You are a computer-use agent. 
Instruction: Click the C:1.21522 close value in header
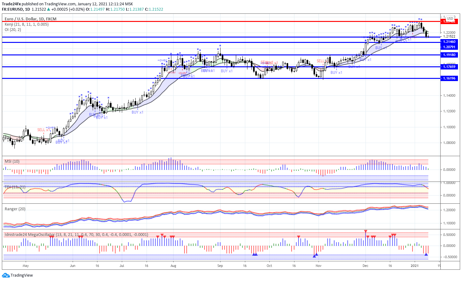(154, 9)
